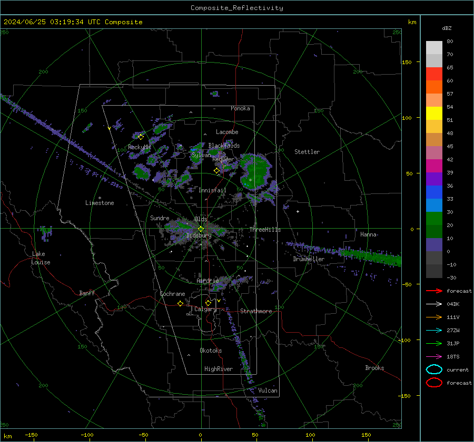The width and height of the screenshot is (474, 442).
Task: Click green swatch between 30 and 20 dBZ
Action: point(434,218)
